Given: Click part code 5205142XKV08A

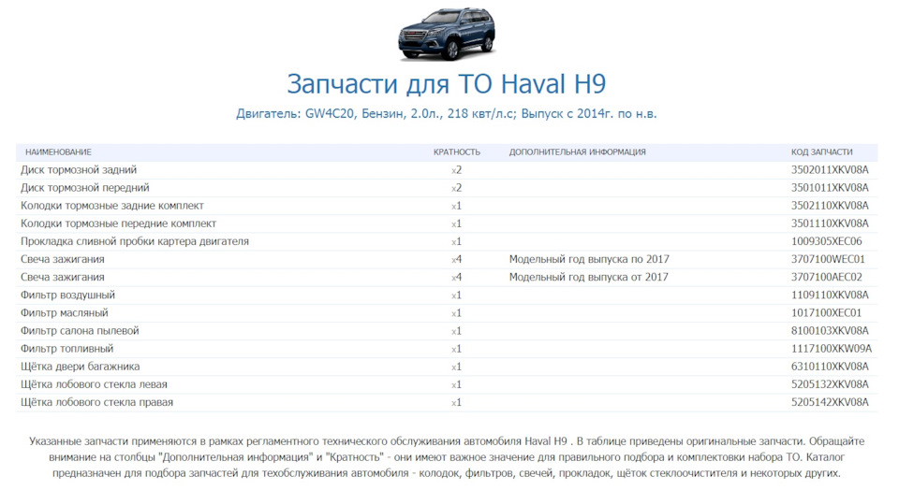Looking at the screenshot, I should 830,402.
